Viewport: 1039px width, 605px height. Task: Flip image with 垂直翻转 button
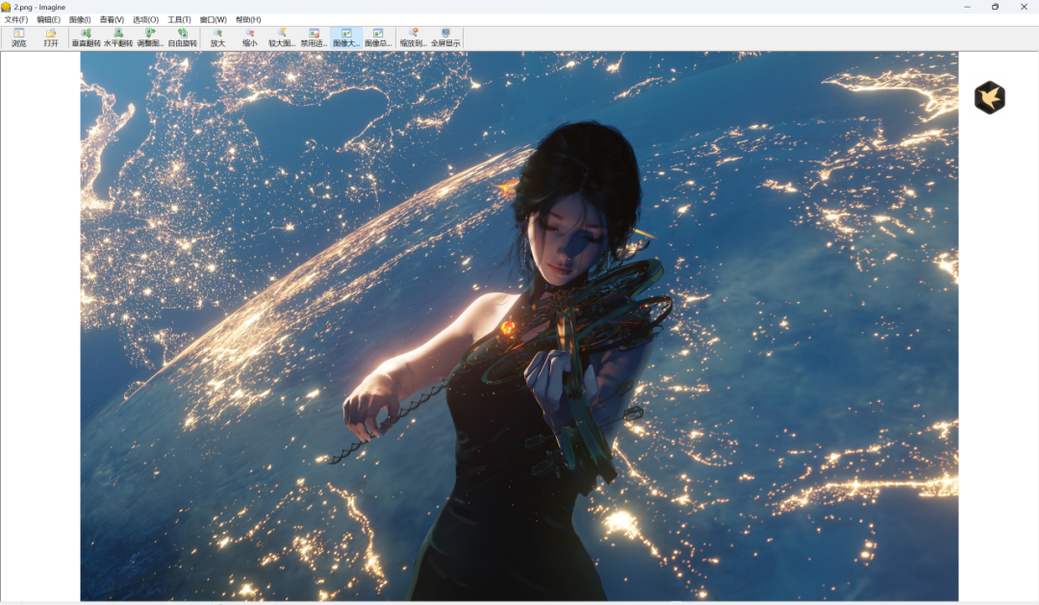point(86,38)
